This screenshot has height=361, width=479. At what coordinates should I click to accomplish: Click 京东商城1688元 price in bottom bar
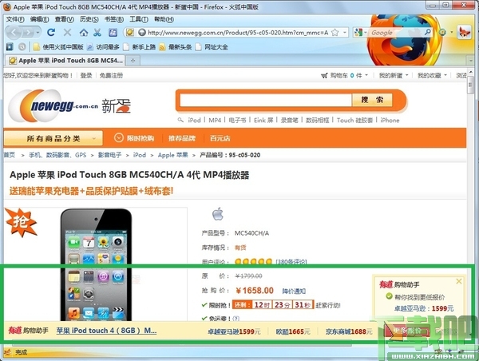tap(349, 331)
